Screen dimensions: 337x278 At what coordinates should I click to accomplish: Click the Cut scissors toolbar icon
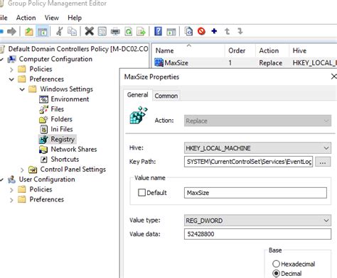coord(59,31)
